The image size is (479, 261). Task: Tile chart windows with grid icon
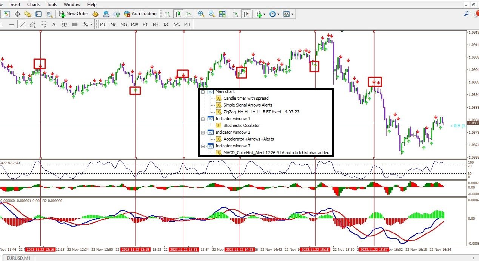(x=222, y=14)
